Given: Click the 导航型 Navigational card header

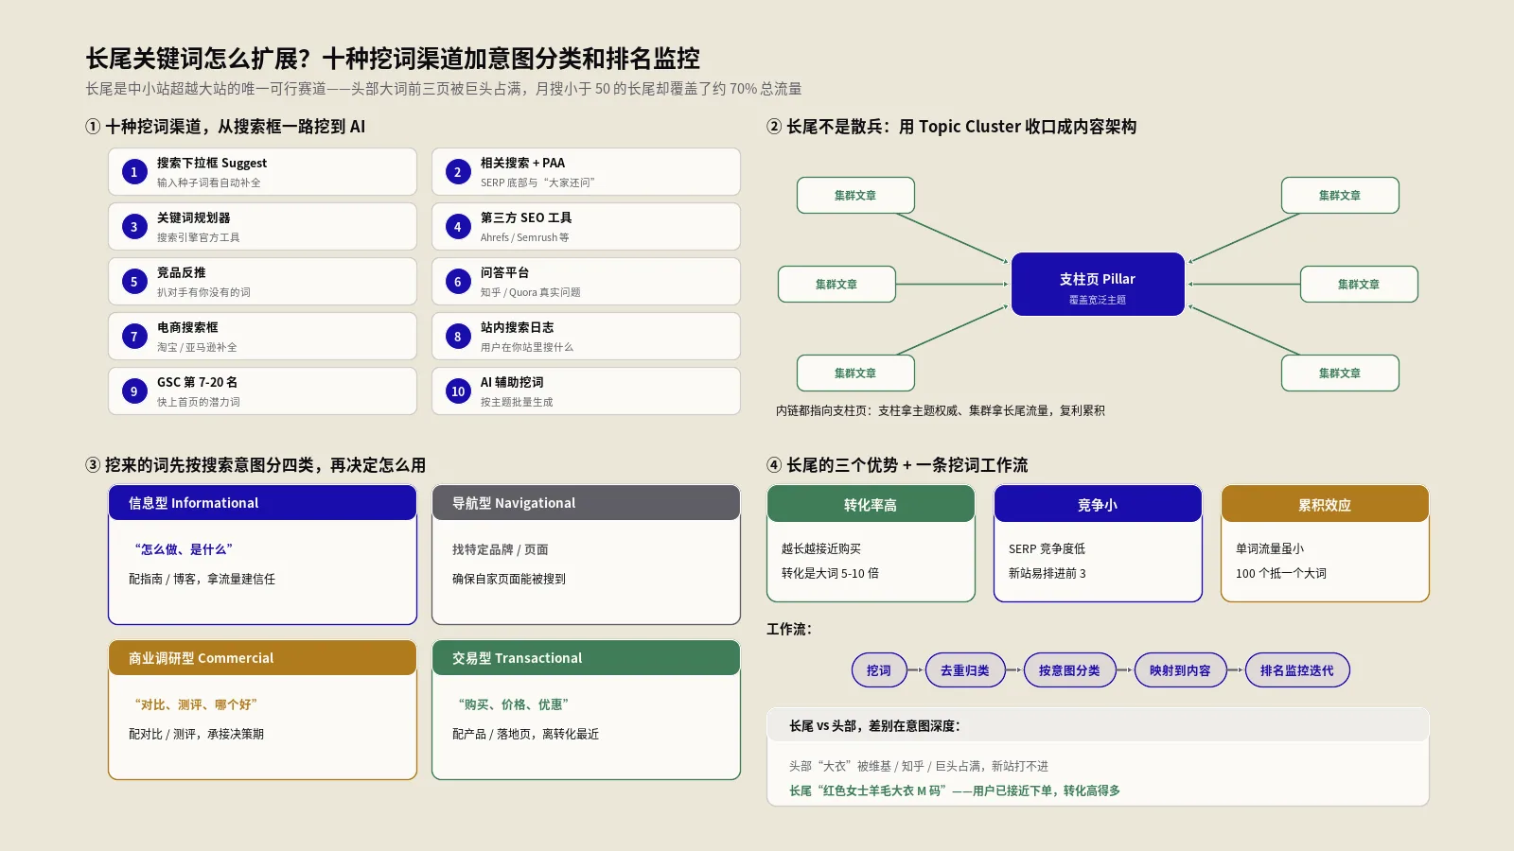Looking at the screenshot, I should pos(586,503).
